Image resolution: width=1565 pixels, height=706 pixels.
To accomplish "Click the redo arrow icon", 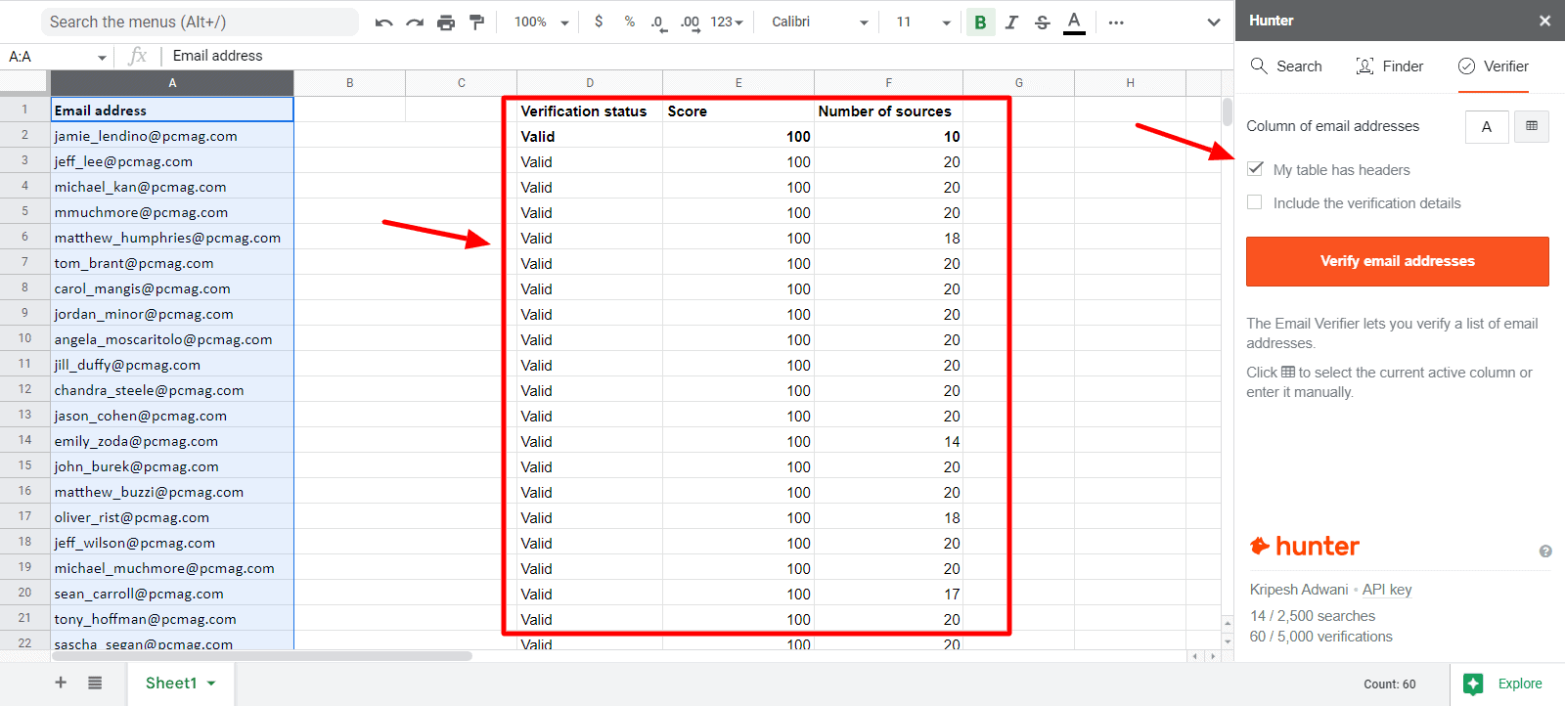I will click(x=415, y=22).
